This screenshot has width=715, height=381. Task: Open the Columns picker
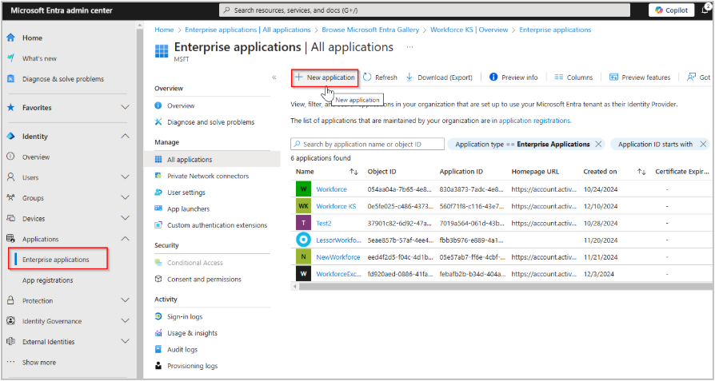[573, 77]
